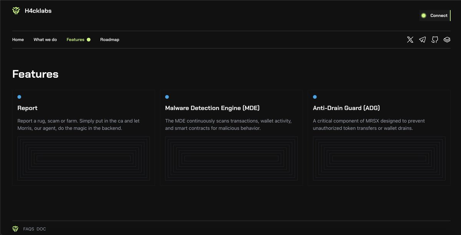Screen dimensions: 461x235
Task: Open the FAQS footer link
Action: pyautogui.click(x=28, y=229)
